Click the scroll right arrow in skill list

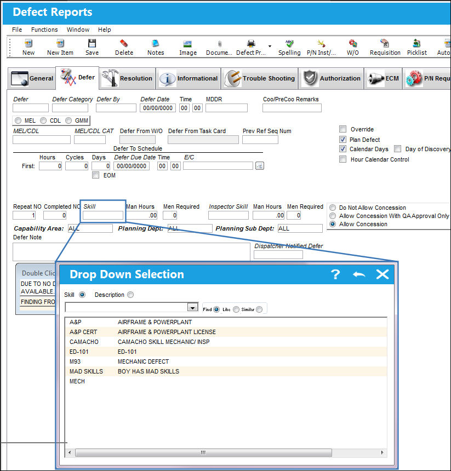pyautogui.click(x=382, y=452)
